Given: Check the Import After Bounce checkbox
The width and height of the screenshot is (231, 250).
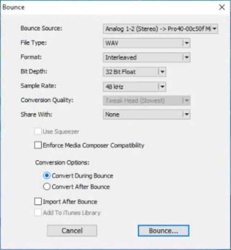Looking at the screenshot, I should point(38,201).
